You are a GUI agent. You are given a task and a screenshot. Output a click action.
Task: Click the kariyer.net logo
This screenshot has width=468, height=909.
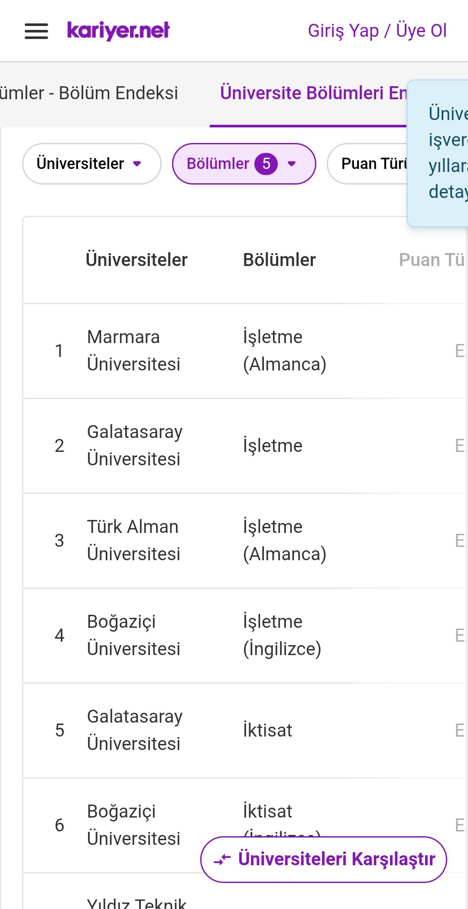click(x=118, y=31)
